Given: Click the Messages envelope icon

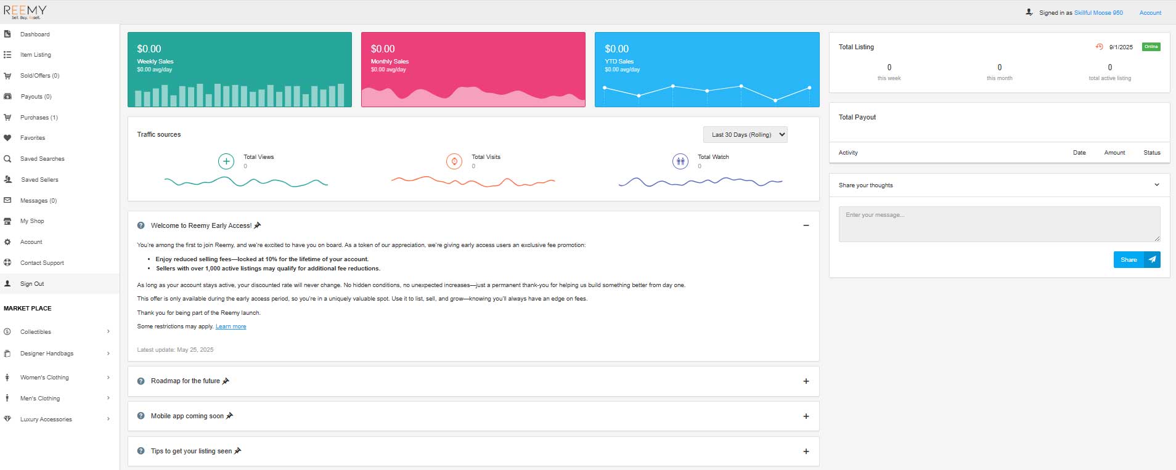Looking at the screenshot, I should click(7, 200).
